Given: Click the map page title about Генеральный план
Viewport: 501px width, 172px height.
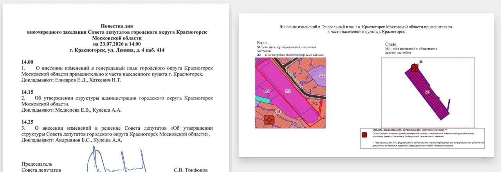Looking at the screenshot, I should (366, 29).
